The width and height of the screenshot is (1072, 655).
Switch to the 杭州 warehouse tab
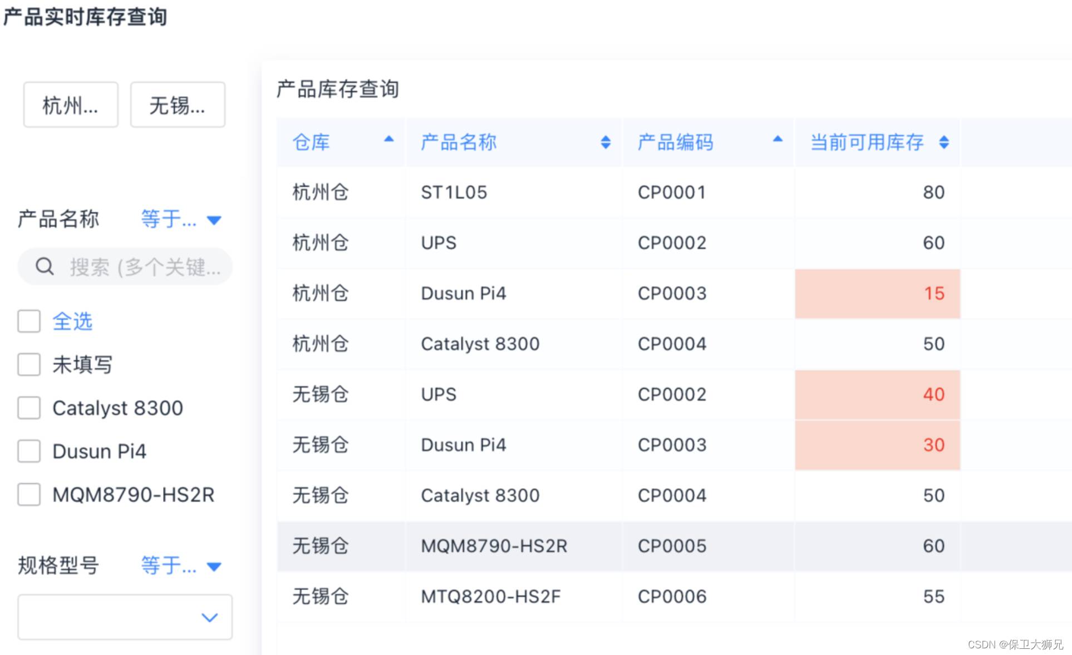(71, 105)
